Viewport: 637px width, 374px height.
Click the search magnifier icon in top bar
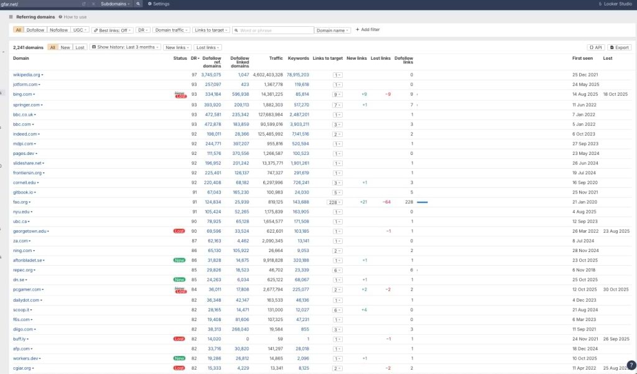(x=138, y=4)
